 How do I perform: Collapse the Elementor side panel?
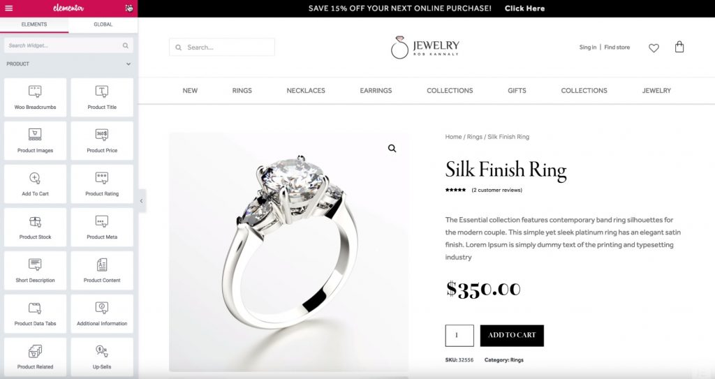[x=141, y=201]
